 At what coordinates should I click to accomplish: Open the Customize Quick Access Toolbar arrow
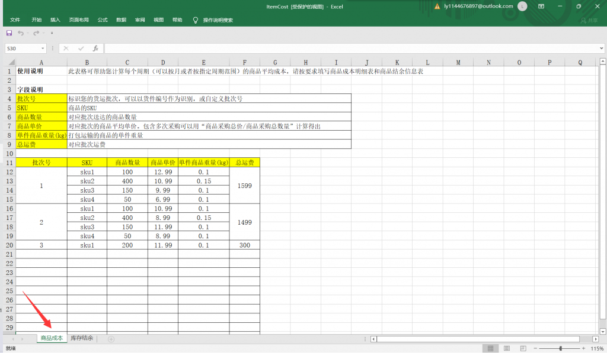[x=52, y=33]
